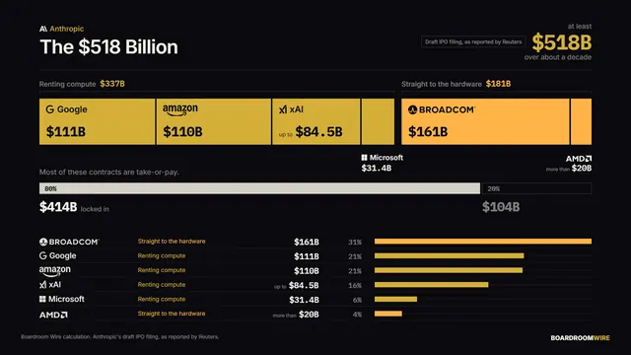Click 'Most of these contracts are take-or-pay.'
Image resolution: width=631 pixels, height=355 pixels.
(109, 172)
